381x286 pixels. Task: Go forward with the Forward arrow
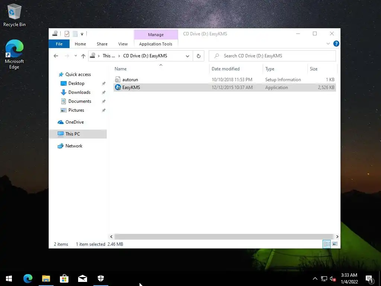67,56
